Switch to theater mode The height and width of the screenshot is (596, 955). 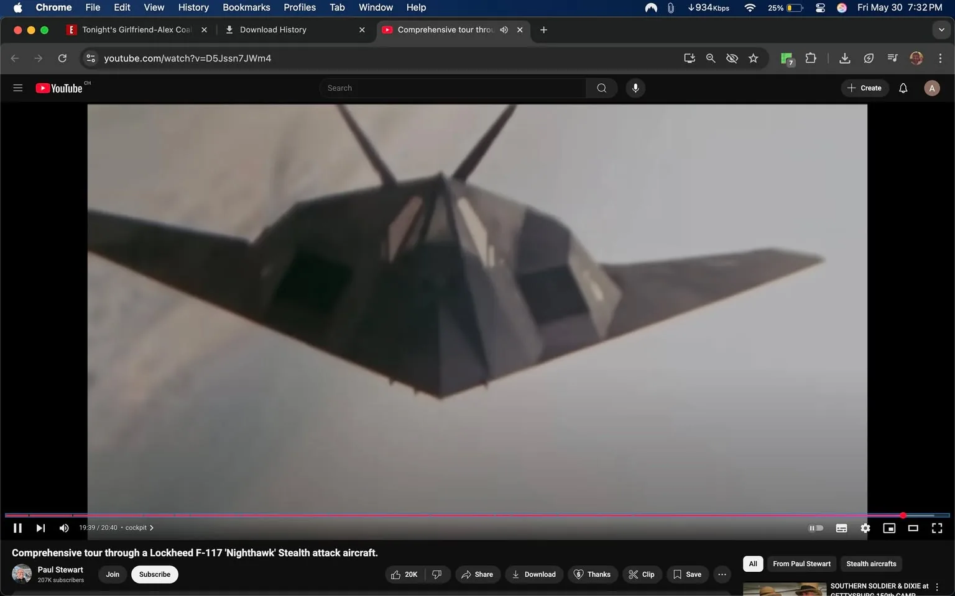pyautogui.click(x=913, y=528)
